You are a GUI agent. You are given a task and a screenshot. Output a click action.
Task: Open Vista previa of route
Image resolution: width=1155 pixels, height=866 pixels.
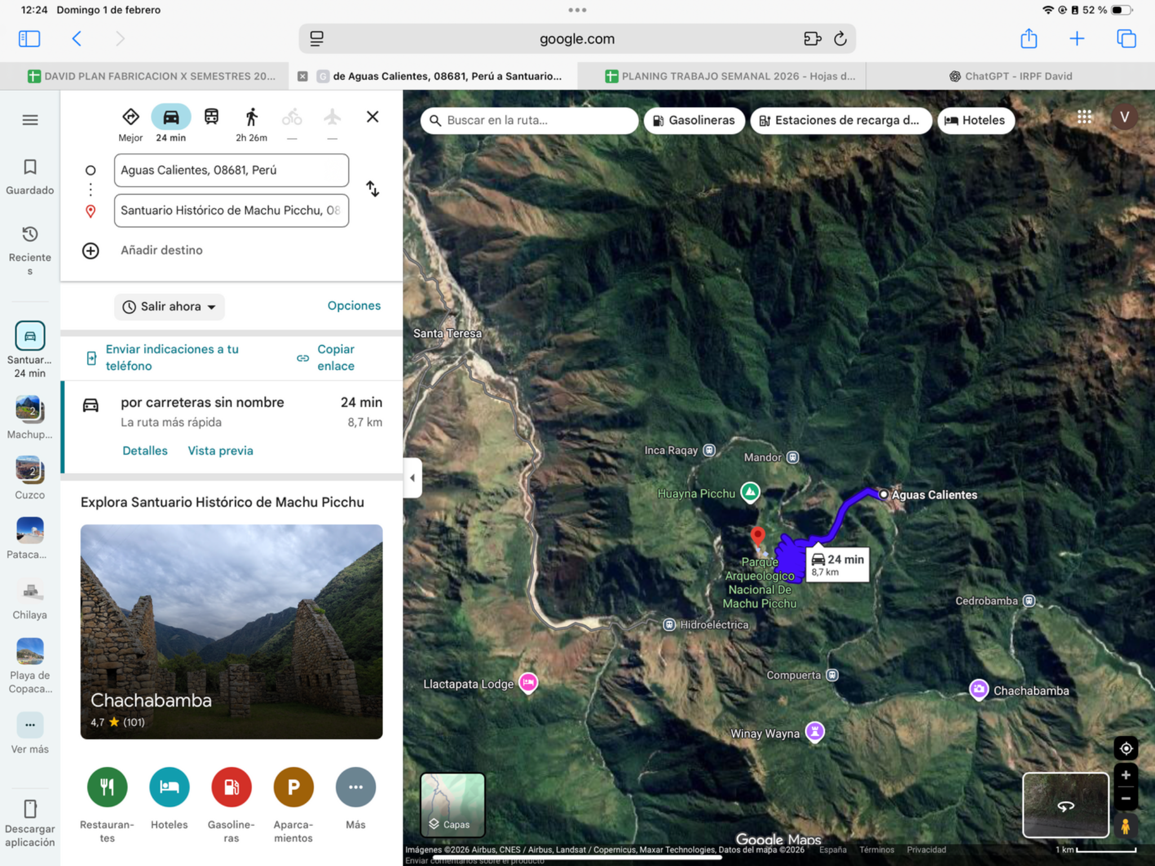[x=221, y=450]
